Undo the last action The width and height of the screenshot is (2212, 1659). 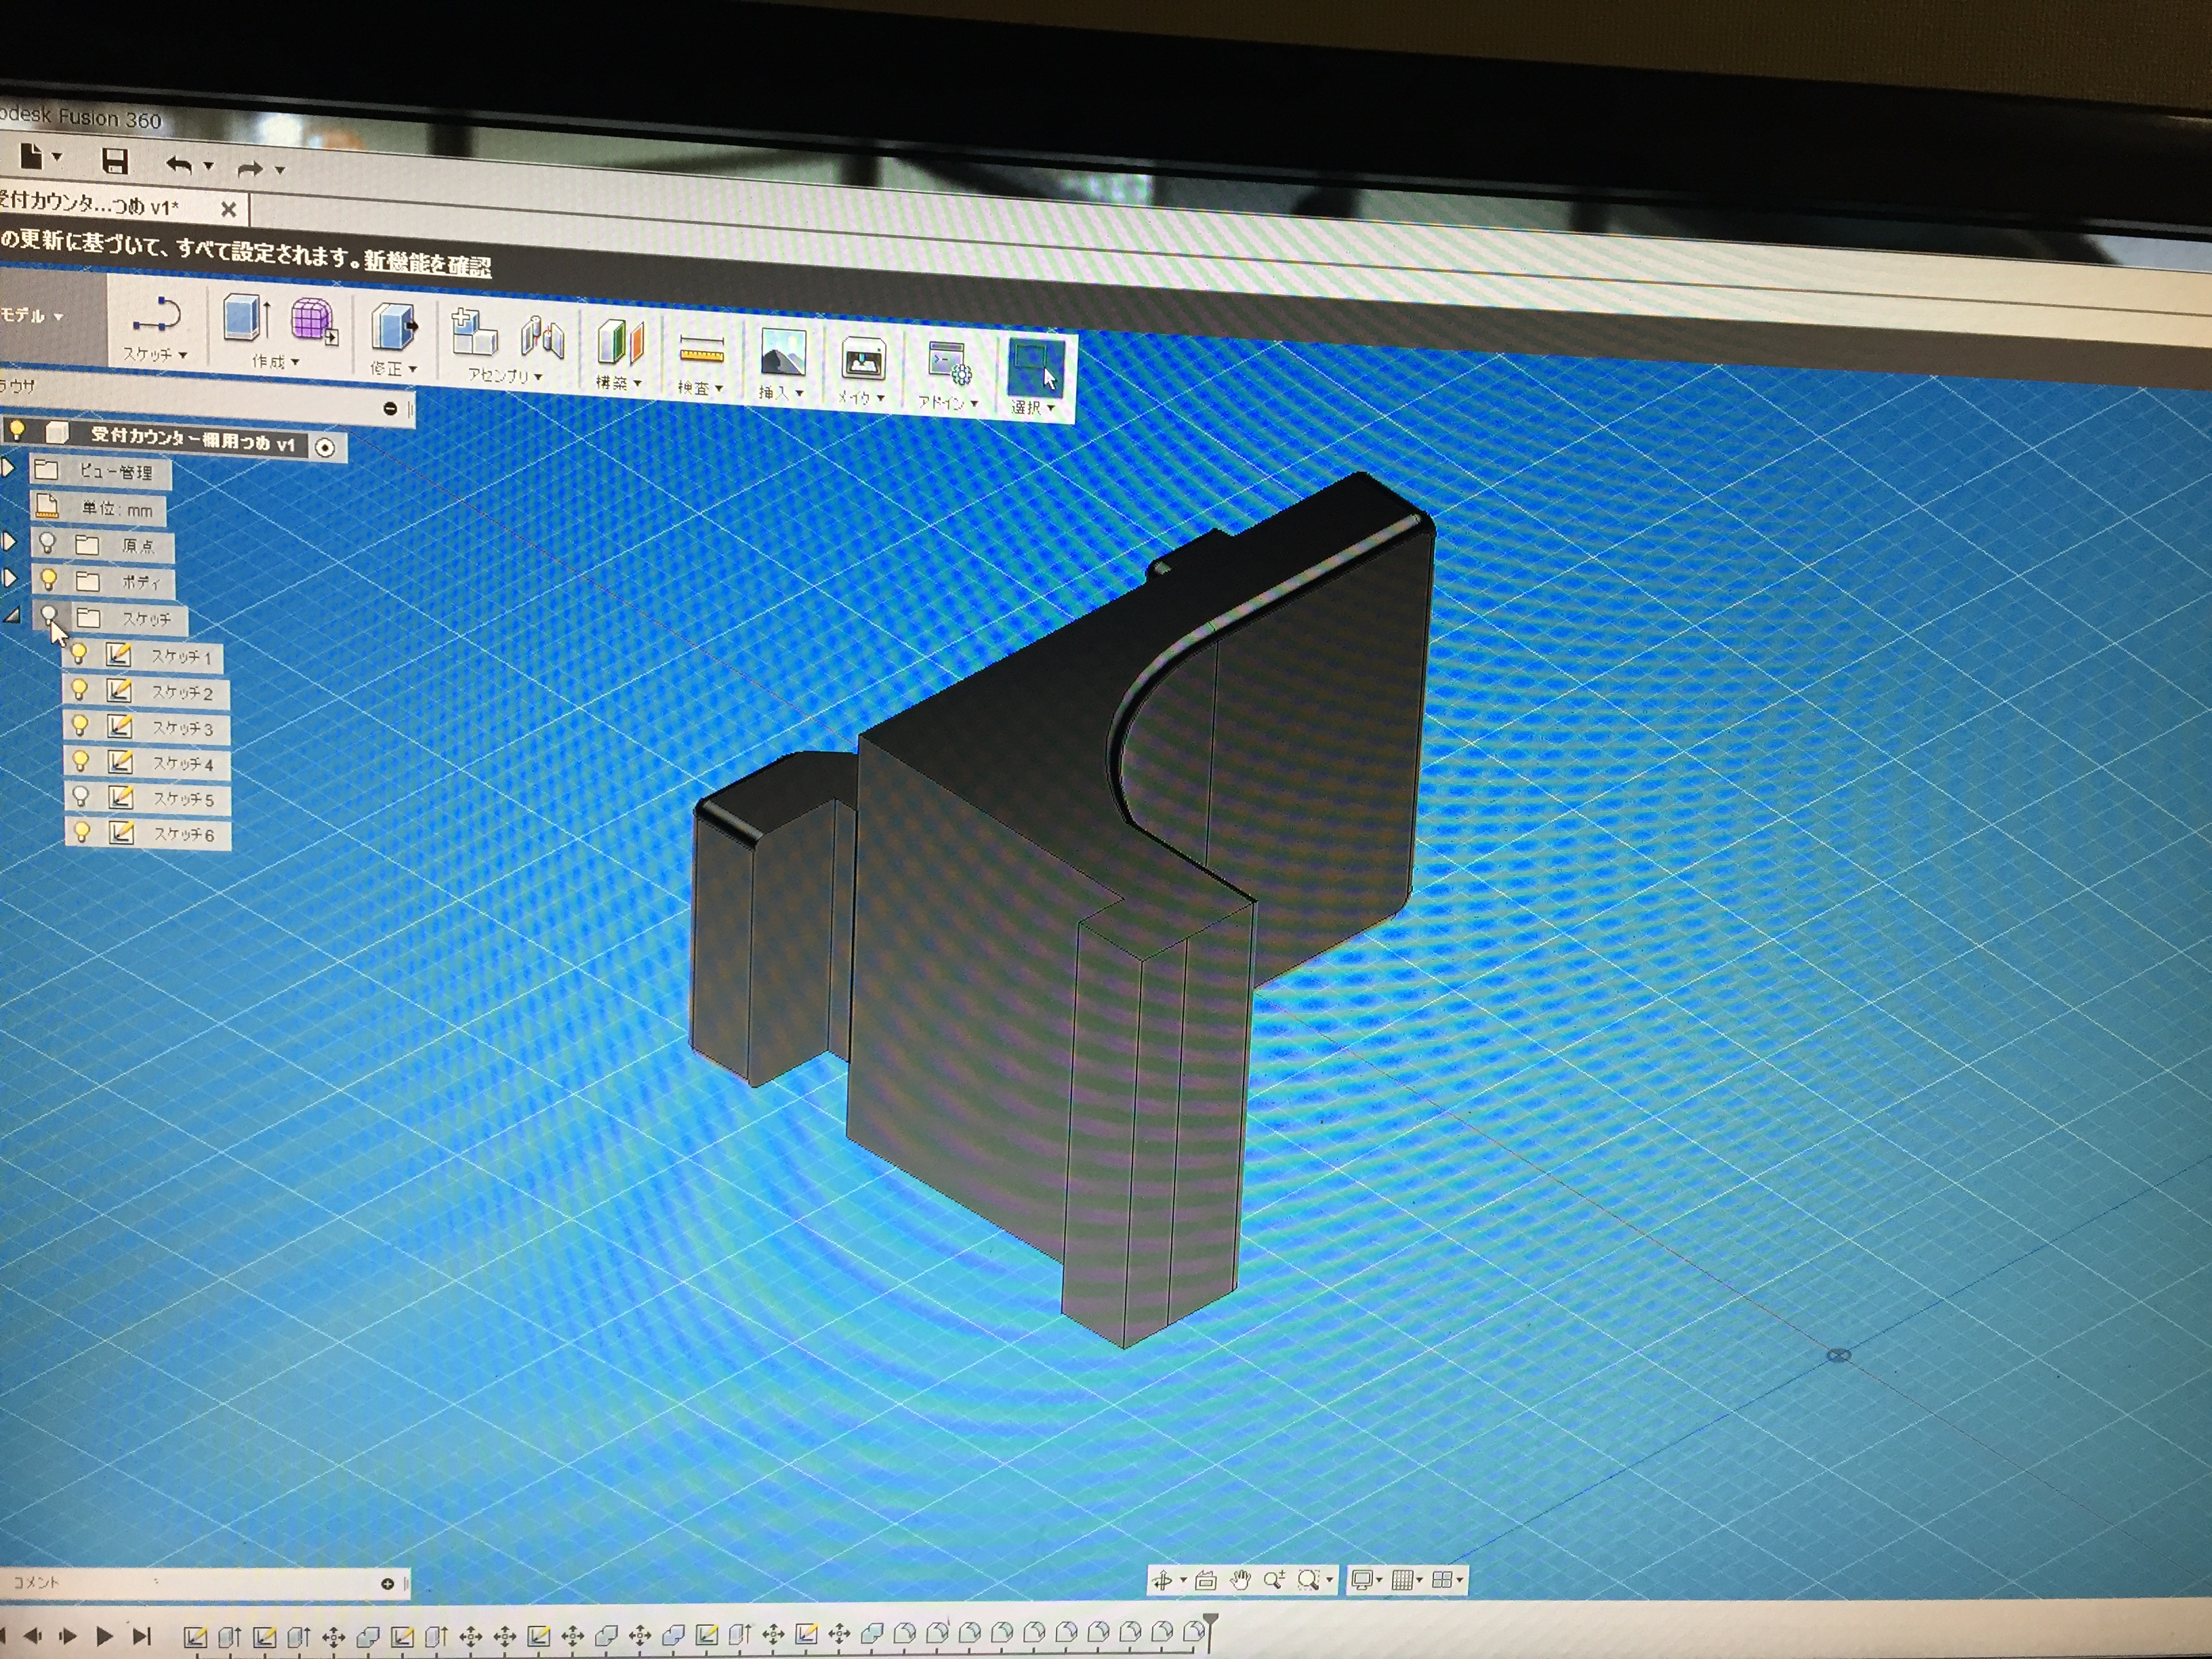coord(179,165)
